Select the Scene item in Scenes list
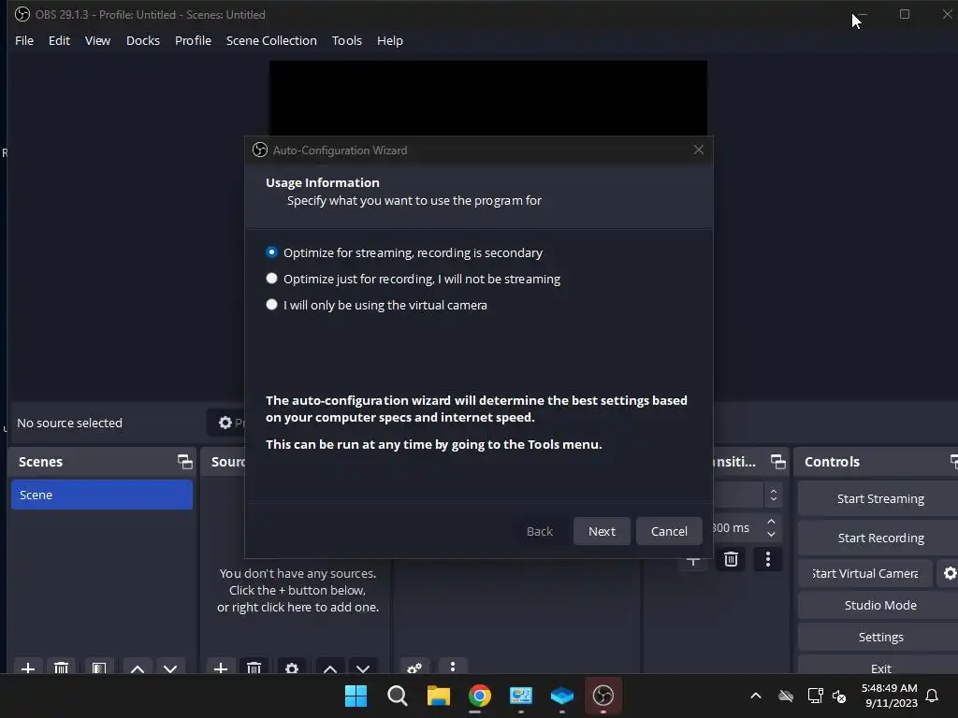The height and width of the screenshot is (718, 958). 101,495
